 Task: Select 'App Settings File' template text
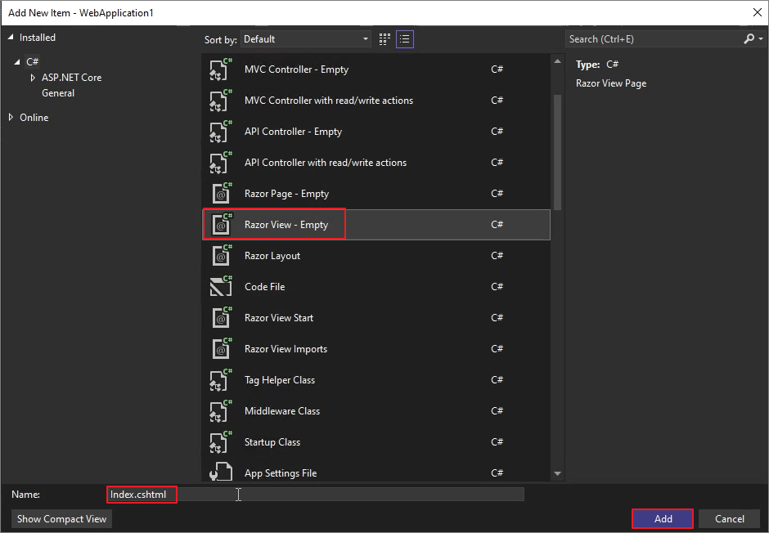tap(281, 473)
